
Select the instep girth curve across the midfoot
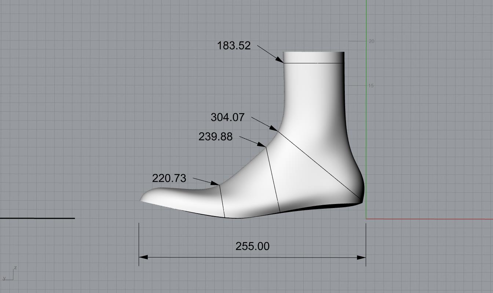[273, 179]
